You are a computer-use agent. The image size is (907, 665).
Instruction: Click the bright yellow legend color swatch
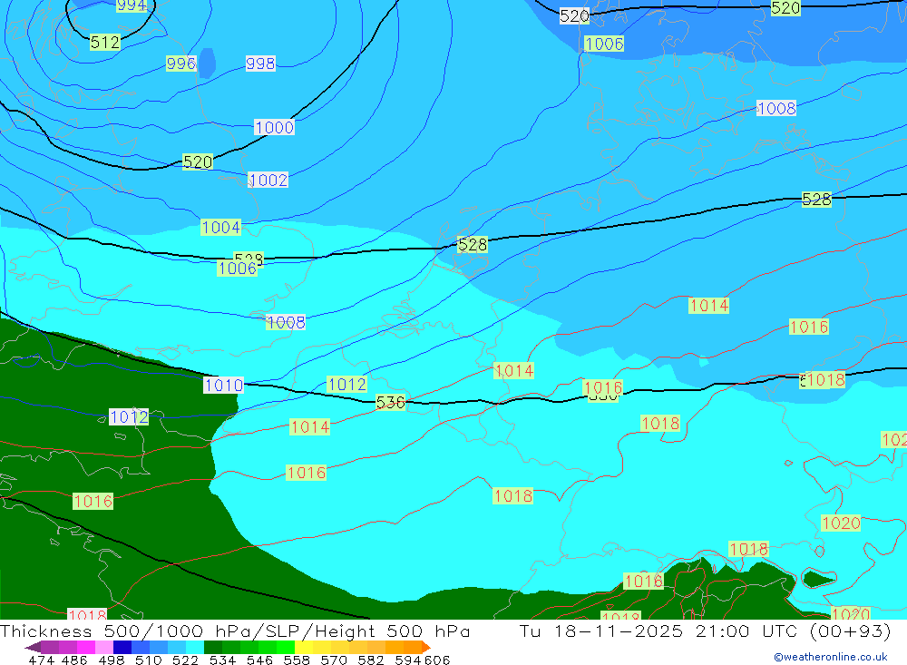point(304,647)
